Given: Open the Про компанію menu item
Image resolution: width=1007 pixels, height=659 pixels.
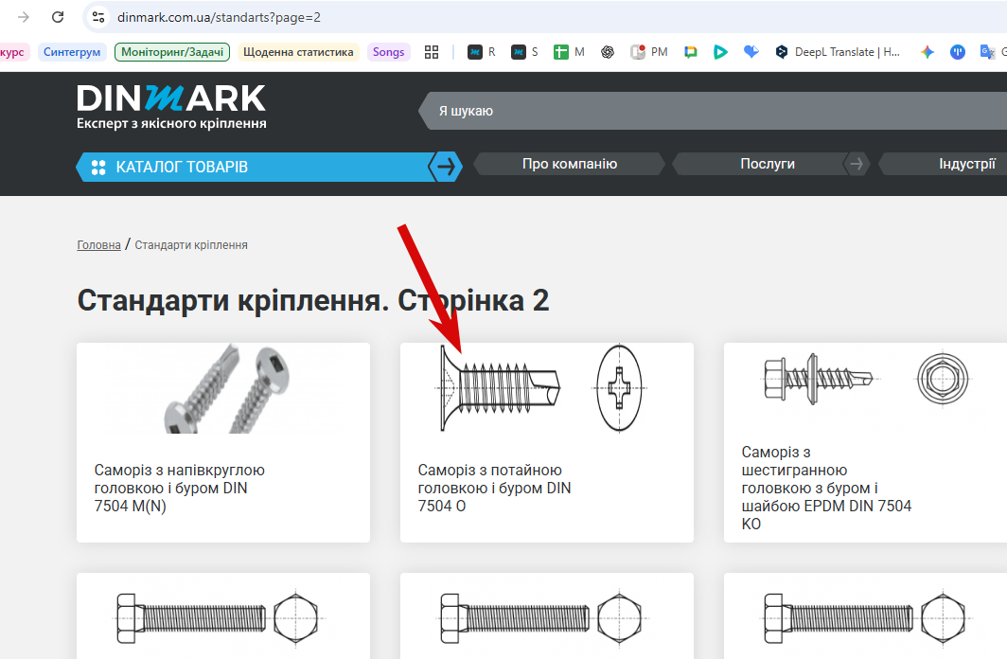Looking at the screenshot, I should (570, 164).
